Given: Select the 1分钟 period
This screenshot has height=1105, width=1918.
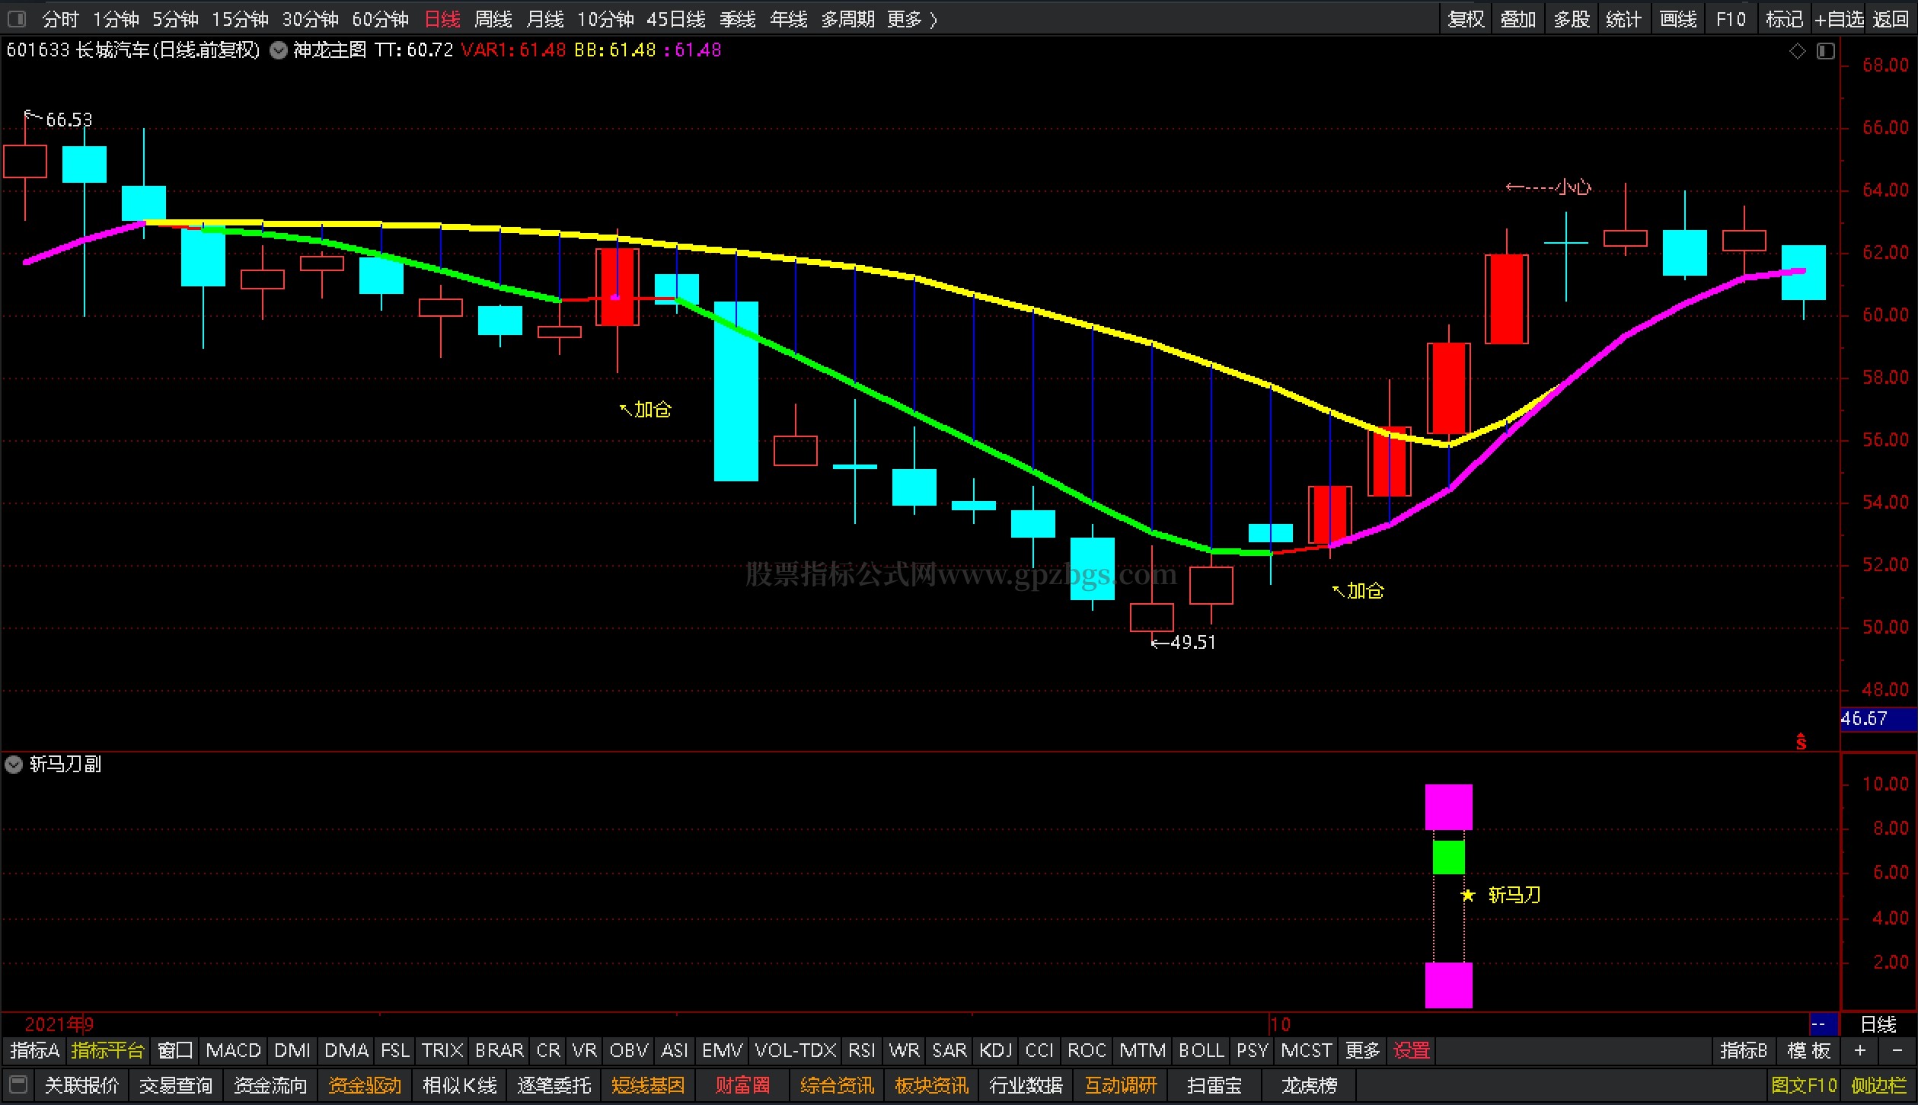Looking at the screenshot, I should (x=116, y=19).
